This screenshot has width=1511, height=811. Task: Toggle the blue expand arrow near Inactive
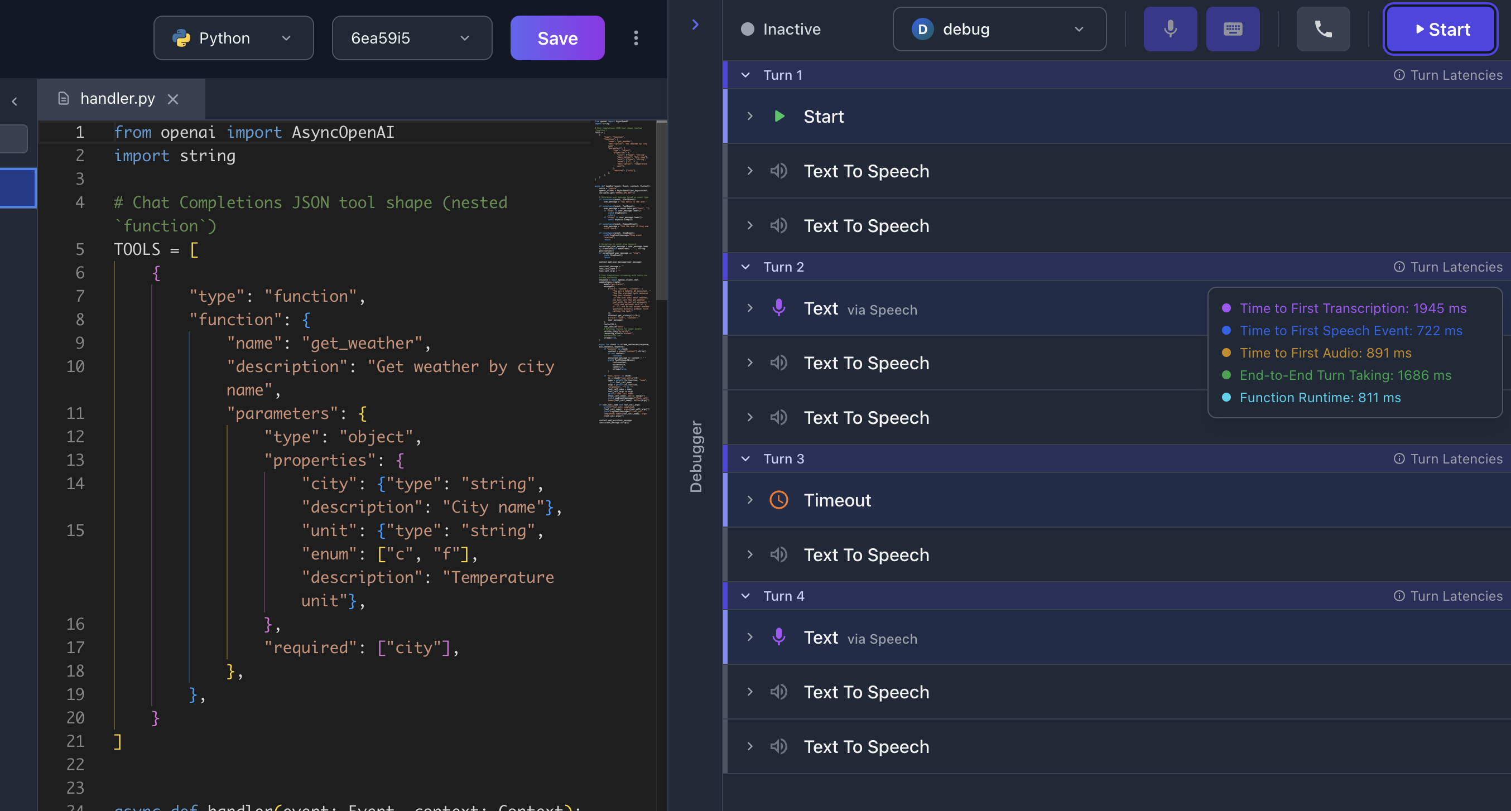695,24
